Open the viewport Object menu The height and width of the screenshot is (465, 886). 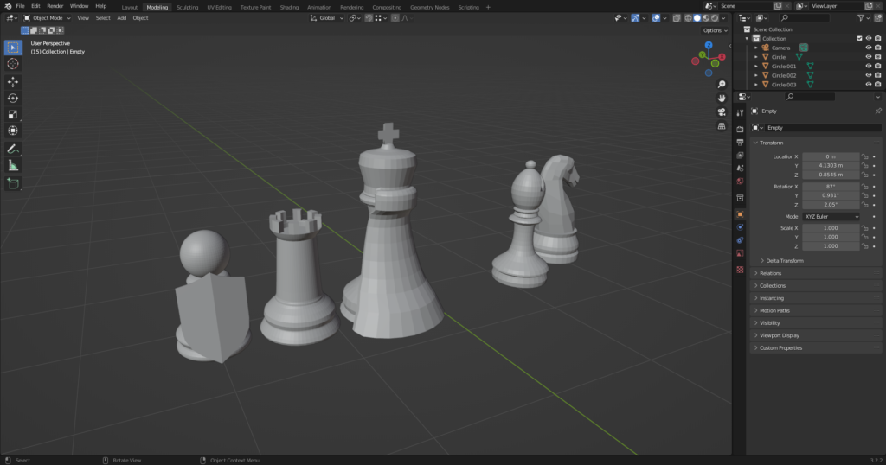[140, 18]
